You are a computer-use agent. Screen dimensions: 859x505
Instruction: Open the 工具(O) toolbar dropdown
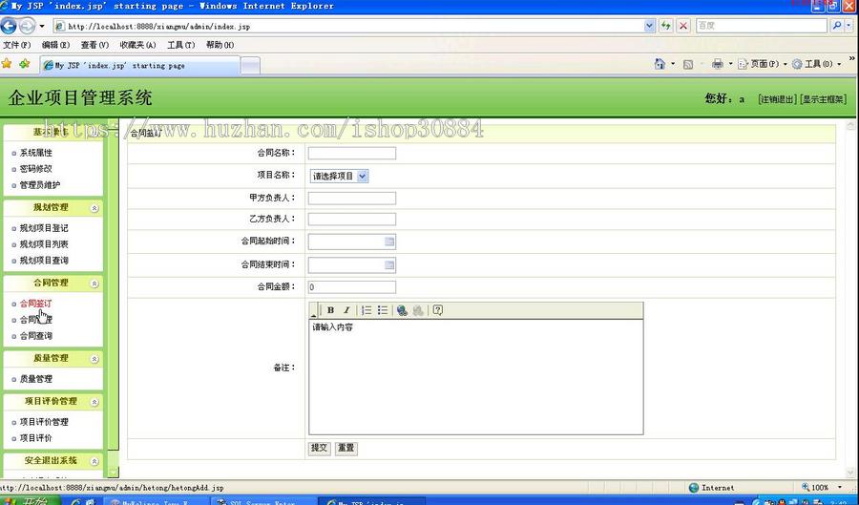(x=816, y=64)
